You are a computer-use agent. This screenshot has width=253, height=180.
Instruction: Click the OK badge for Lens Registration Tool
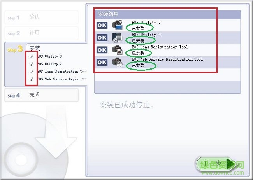pos(102,50)
